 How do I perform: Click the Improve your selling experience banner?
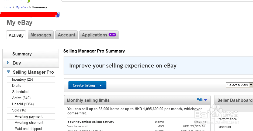(158, 65)
